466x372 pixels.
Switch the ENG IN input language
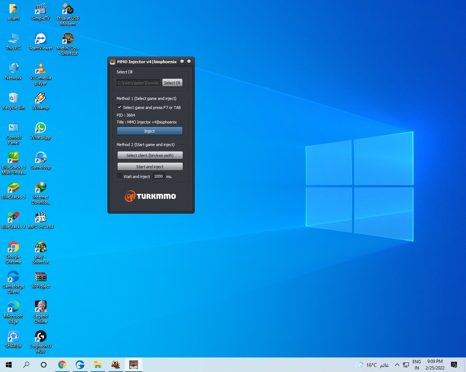416,365
